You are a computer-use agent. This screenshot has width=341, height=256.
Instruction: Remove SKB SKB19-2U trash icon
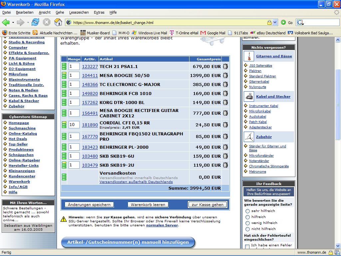pos(225,165)
